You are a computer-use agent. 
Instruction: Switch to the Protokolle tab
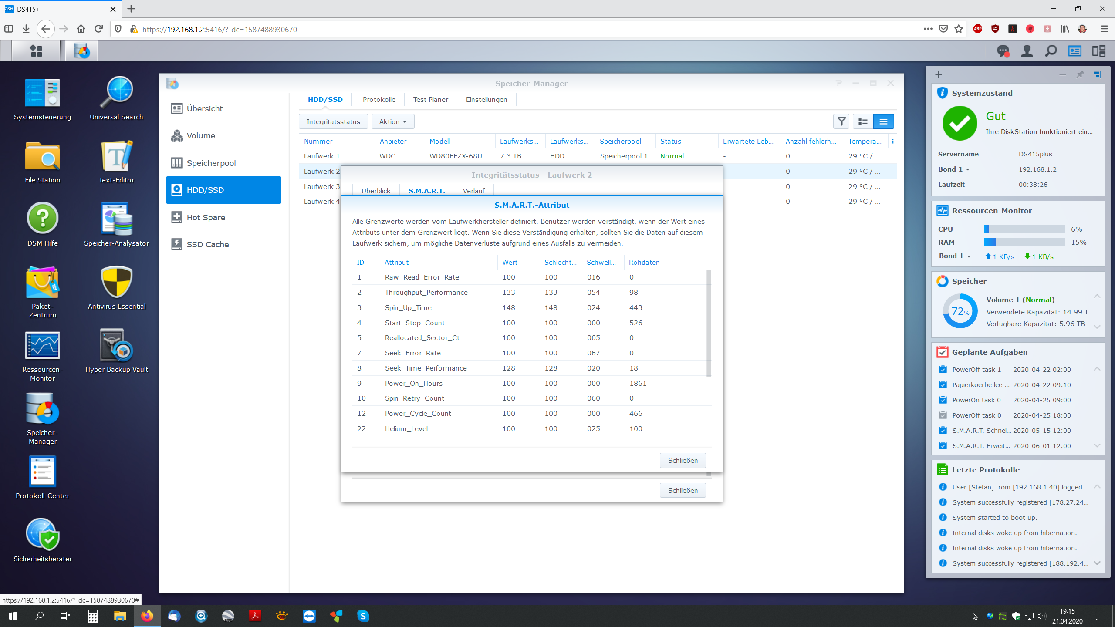click(378, 100)
